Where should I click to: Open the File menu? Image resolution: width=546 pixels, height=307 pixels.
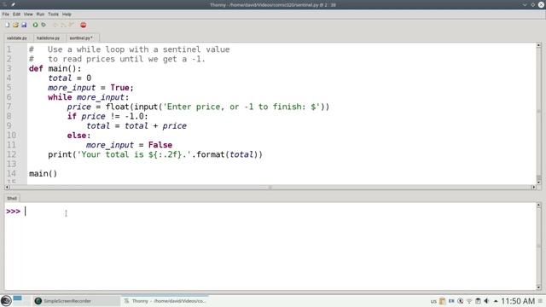(6, 14)
